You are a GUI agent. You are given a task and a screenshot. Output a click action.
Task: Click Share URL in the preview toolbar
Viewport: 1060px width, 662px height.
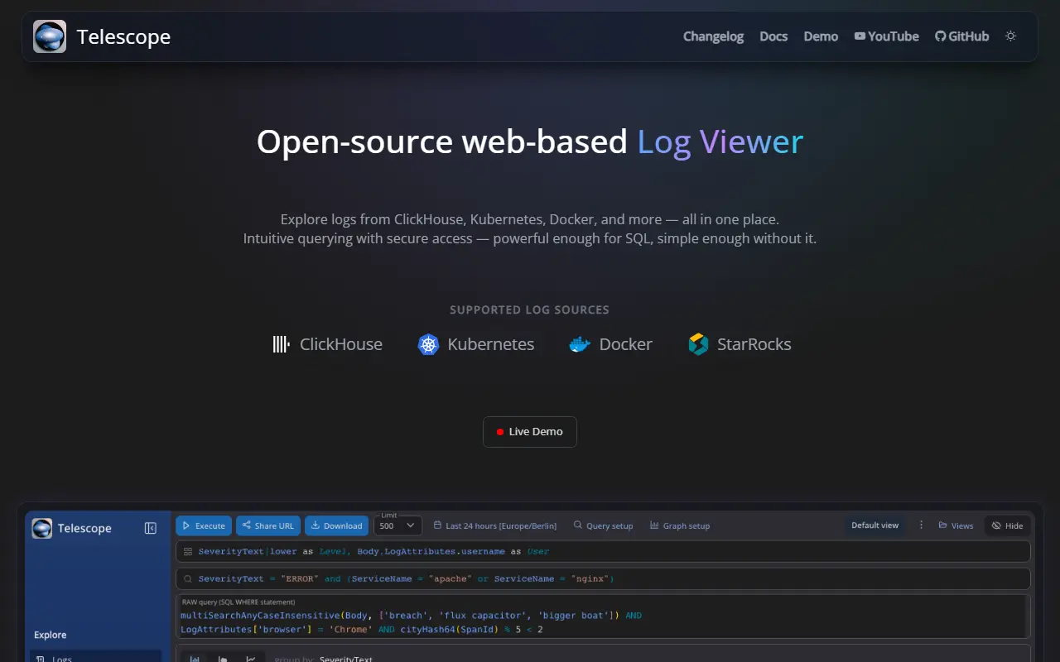(x=267, y=525)
